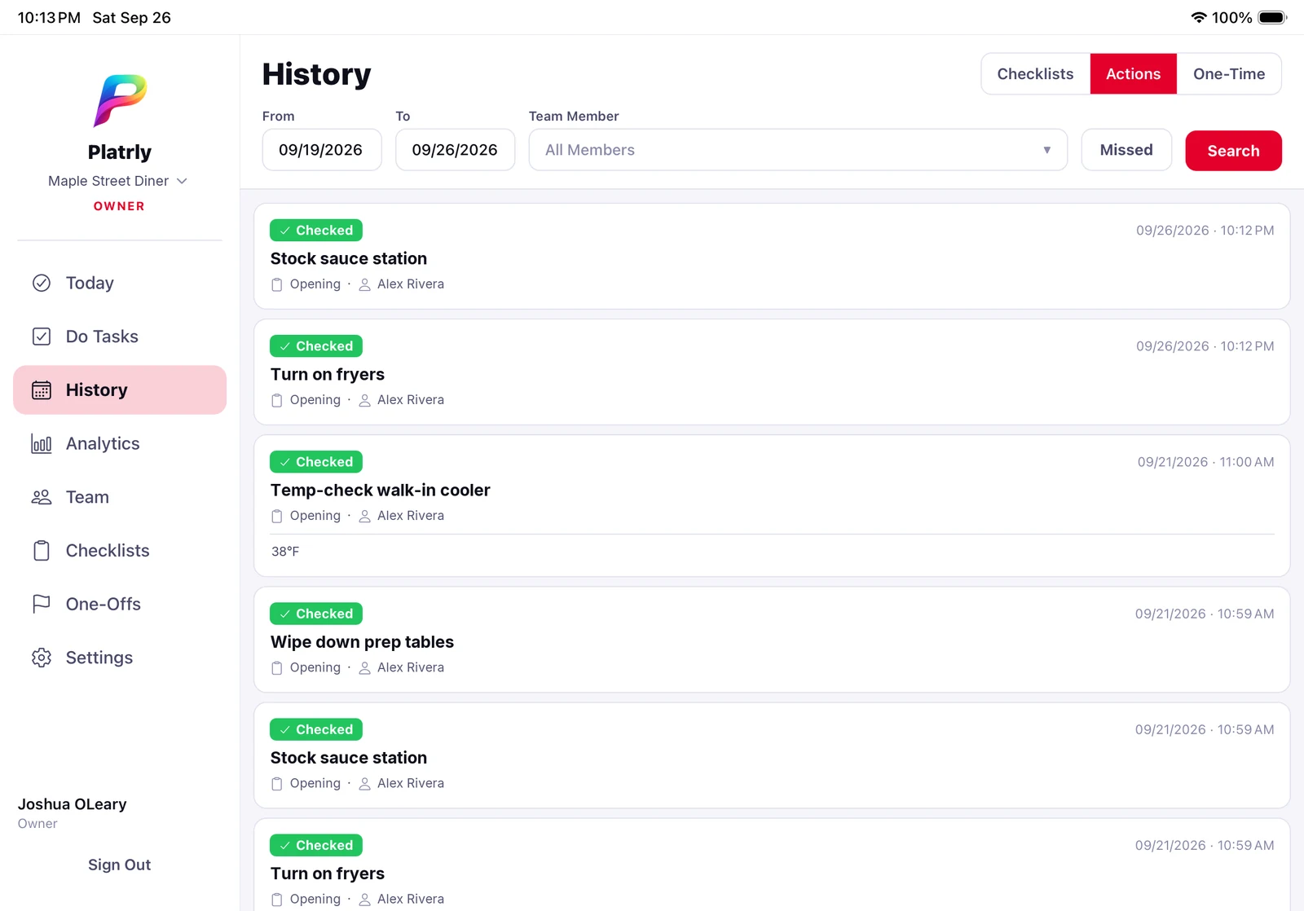The image size is (1304, 911).
Task: Sign Out of the account
Action: point(120,865)
